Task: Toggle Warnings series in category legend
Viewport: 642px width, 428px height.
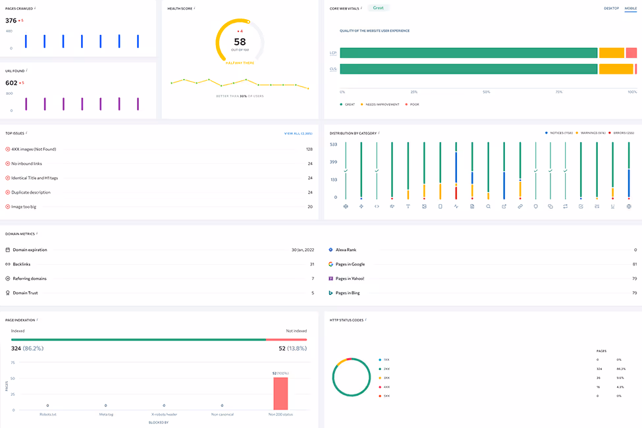Action: 591,133
